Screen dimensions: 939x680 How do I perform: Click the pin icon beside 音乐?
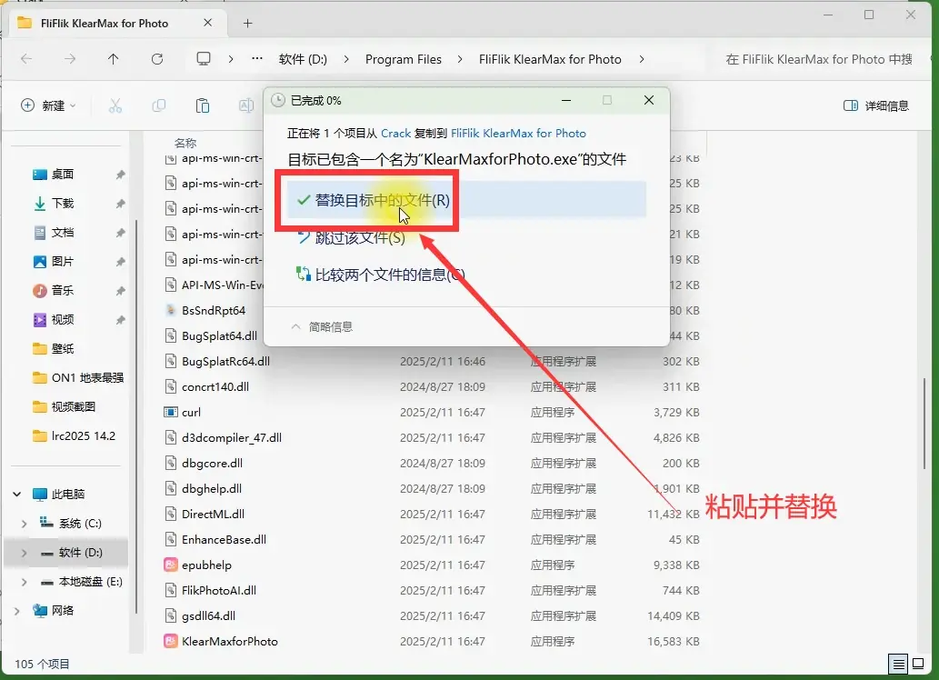tap(120, 291)
